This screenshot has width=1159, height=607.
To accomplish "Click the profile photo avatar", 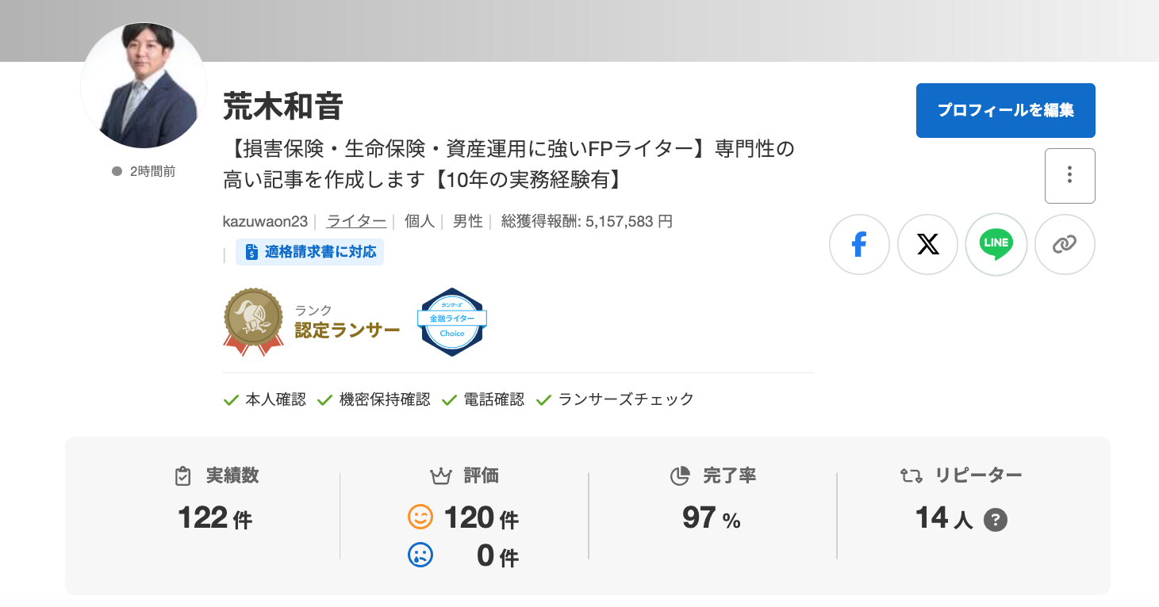I will pos(144,85).
